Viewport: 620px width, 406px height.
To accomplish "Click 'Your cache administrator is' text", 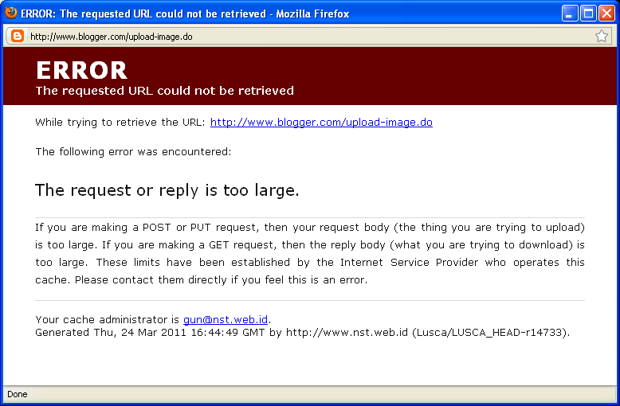I will [107, 319].
